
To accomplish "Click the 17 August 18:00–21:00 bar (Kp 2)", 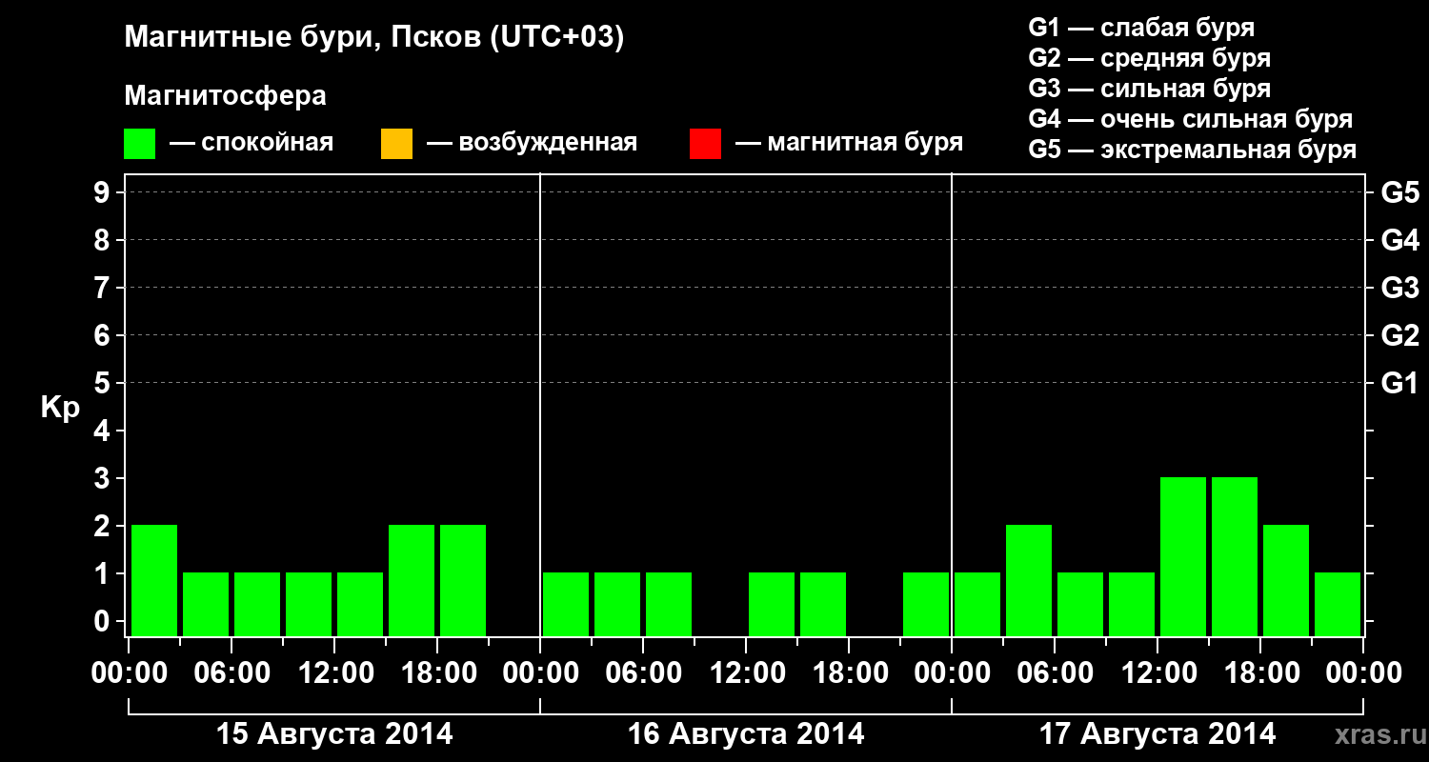I will [x=1286, y=580].
